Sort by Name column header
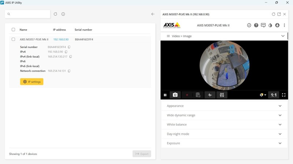The image size is (293, 164). coord(23,30)
